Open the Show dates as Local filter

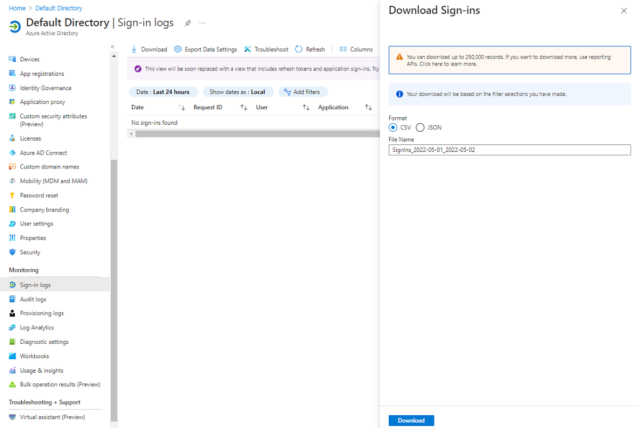[x=237, y=92]
